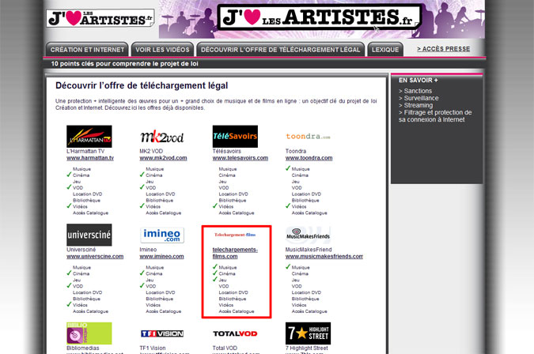The image size is (534, 354).
Task: Click the Bibliomedias name label
Action: tap(83, 348)
